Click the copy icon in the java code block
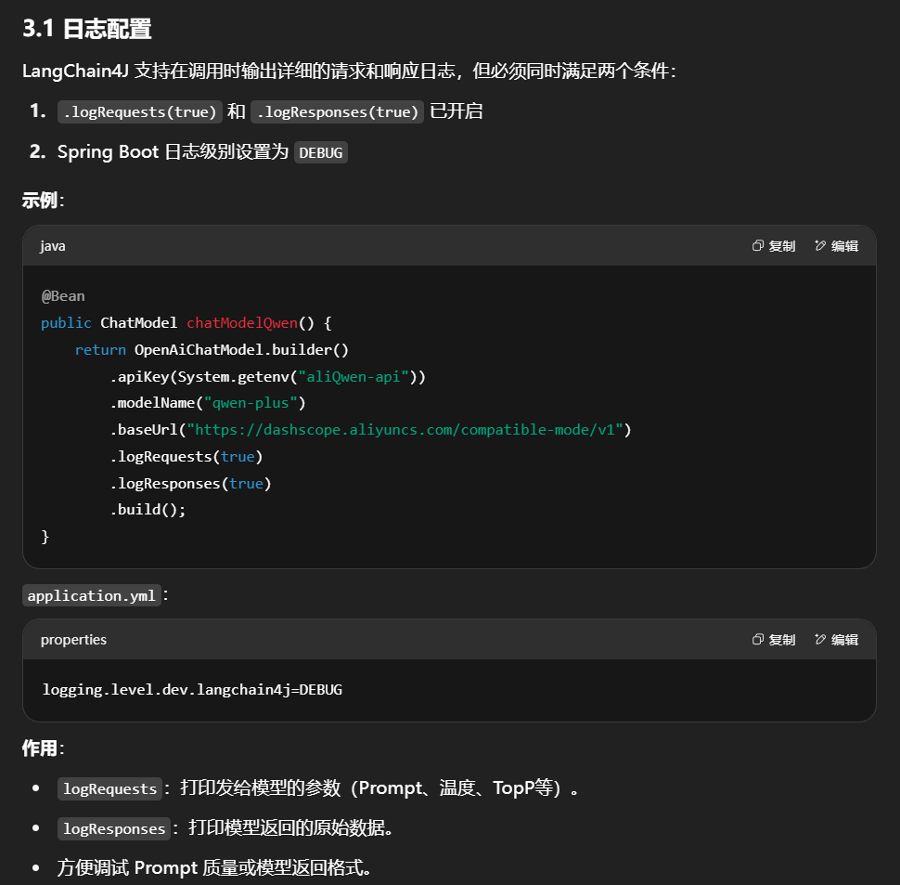 click(758, 246)
